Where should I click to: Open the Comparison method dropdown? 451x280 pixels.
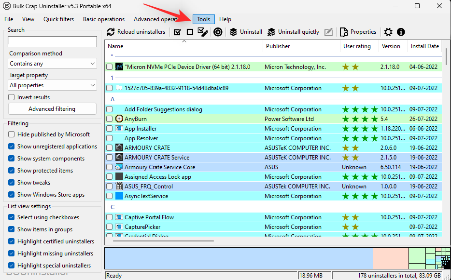pos(52,63)
